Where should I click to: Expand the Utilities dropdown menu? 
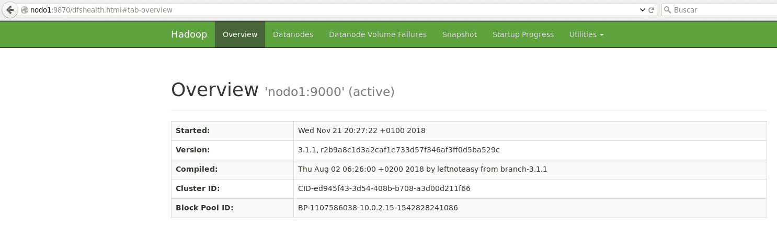(x=586, y=34)
